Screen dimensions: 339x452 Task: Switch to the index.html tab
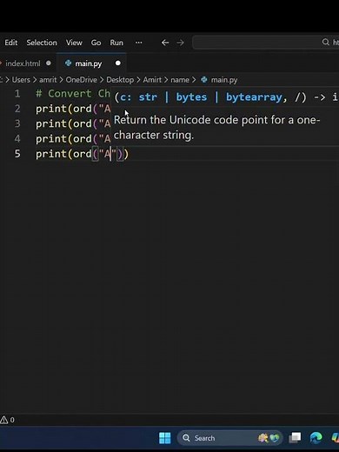23,63
